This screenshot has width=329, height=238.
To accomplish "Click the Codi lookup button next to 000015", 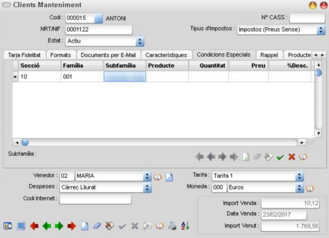I will [x=98, y=18].
